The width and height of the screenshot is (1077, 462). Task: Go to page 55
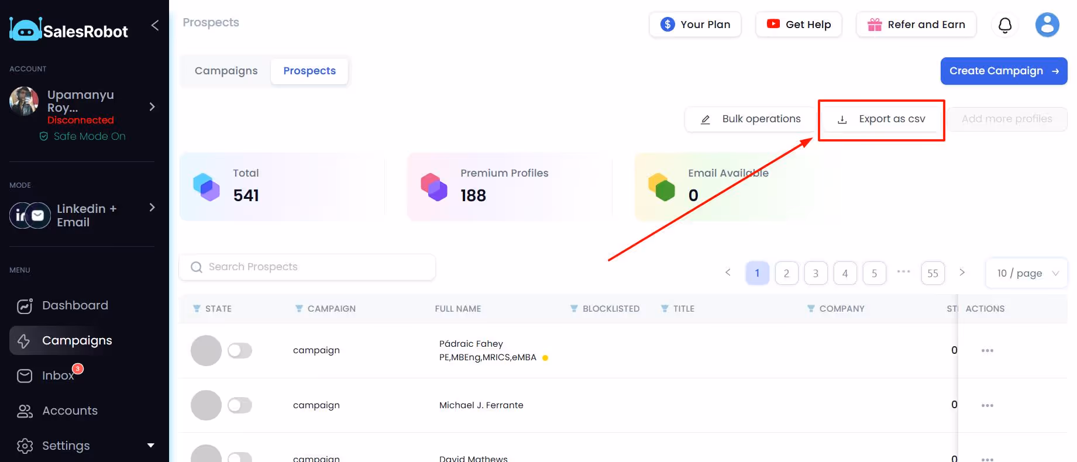[933, 273]
